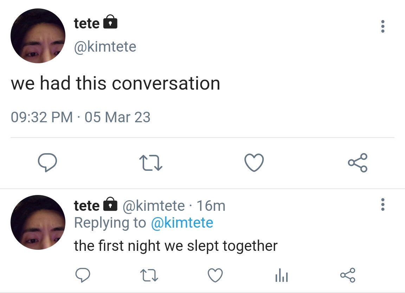Like the 'we had this conversation' tweet
Image resolution: width=405 pixels, height=293 pixels.
[x=253, y=163]
